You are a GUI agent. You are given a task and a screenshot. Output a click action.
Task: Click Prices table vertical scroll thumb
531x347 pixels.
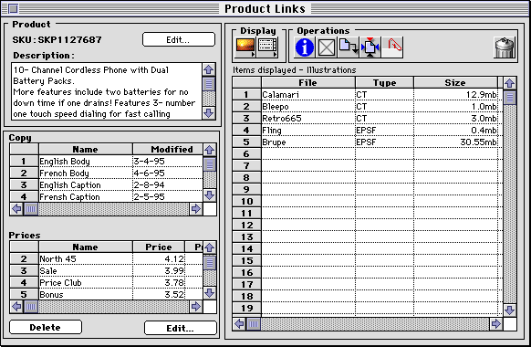pos(210,262)
